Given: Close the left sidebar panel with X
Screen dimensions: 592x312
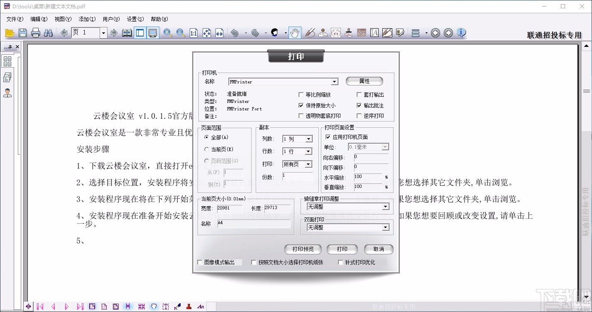Looking at the screenshot, I should 17,47.
